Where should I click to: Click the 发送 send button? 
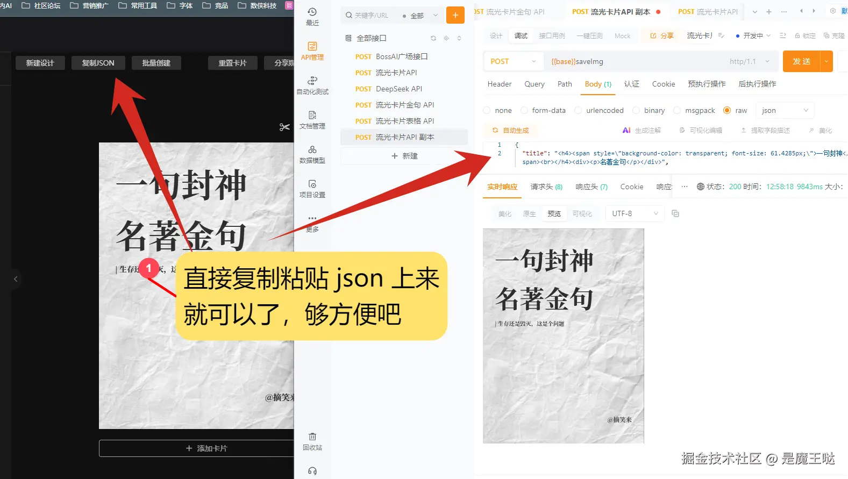pos(801,61)
